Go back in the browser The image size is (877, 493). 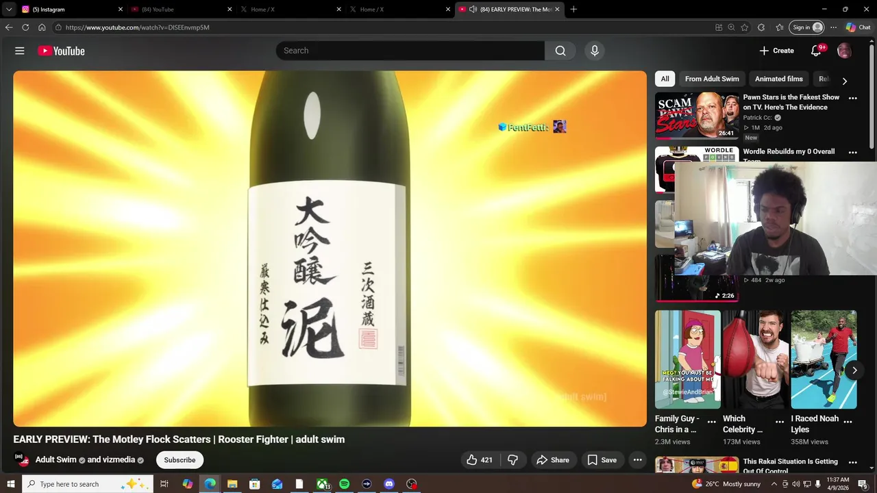tap(9, 27)
